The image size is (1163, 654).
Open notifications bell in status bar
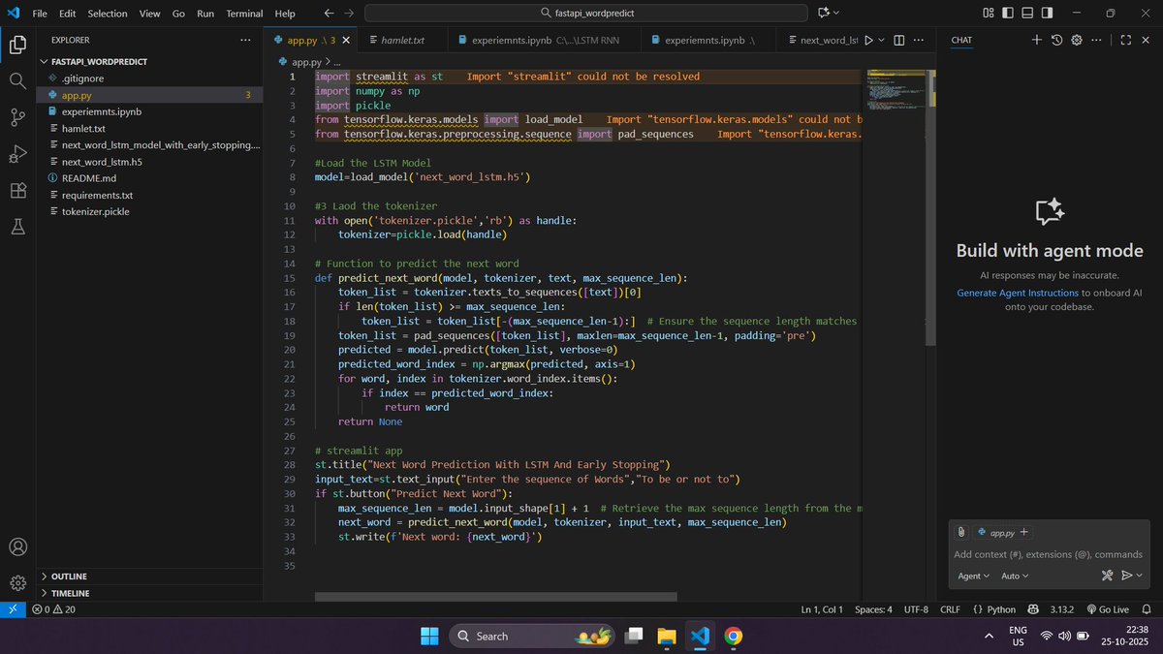(x=1147, y=609)
